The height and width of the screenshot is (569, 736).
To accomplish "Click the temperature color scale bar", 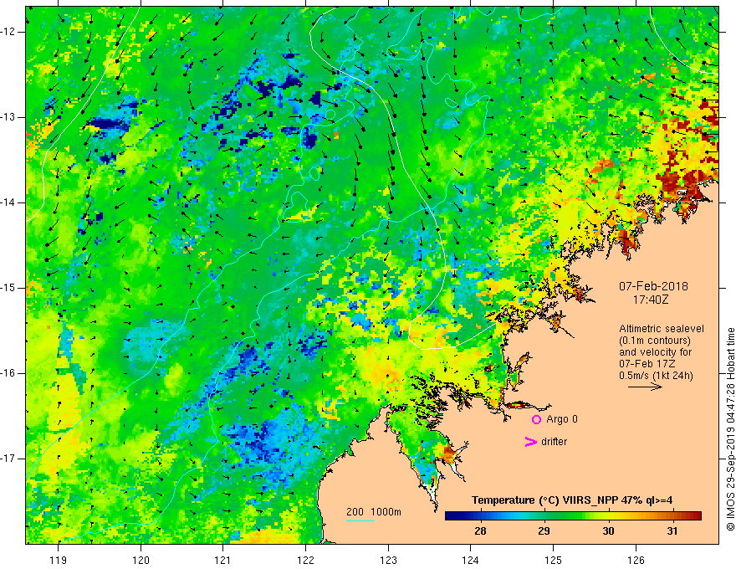I will pos(573,515).
